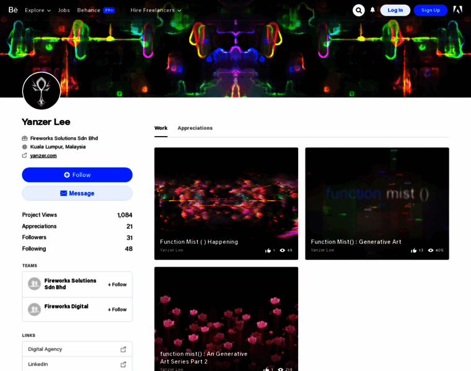
Task: Click thumbs-up icon on Function Mist() : Generative Art
Action: pos(414,250)
